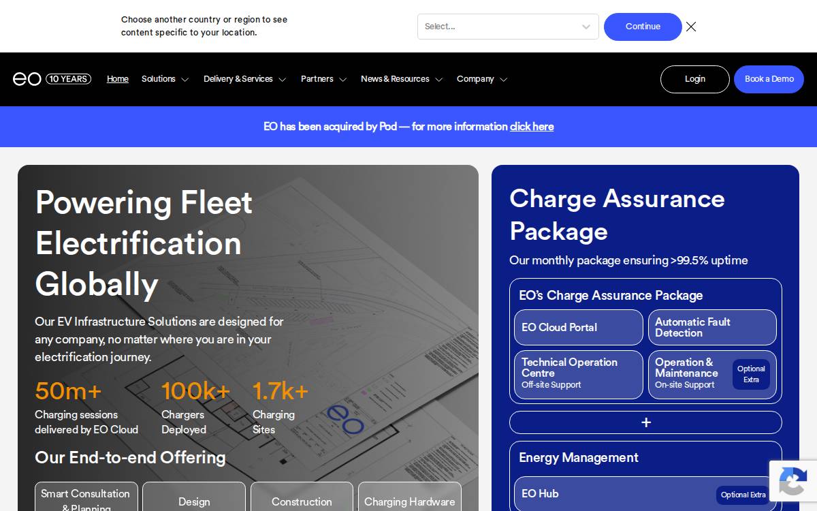Open the Construction offering card
Viewport: 817px width, 511px height.
pyautogui.click(x=302, y=498)
